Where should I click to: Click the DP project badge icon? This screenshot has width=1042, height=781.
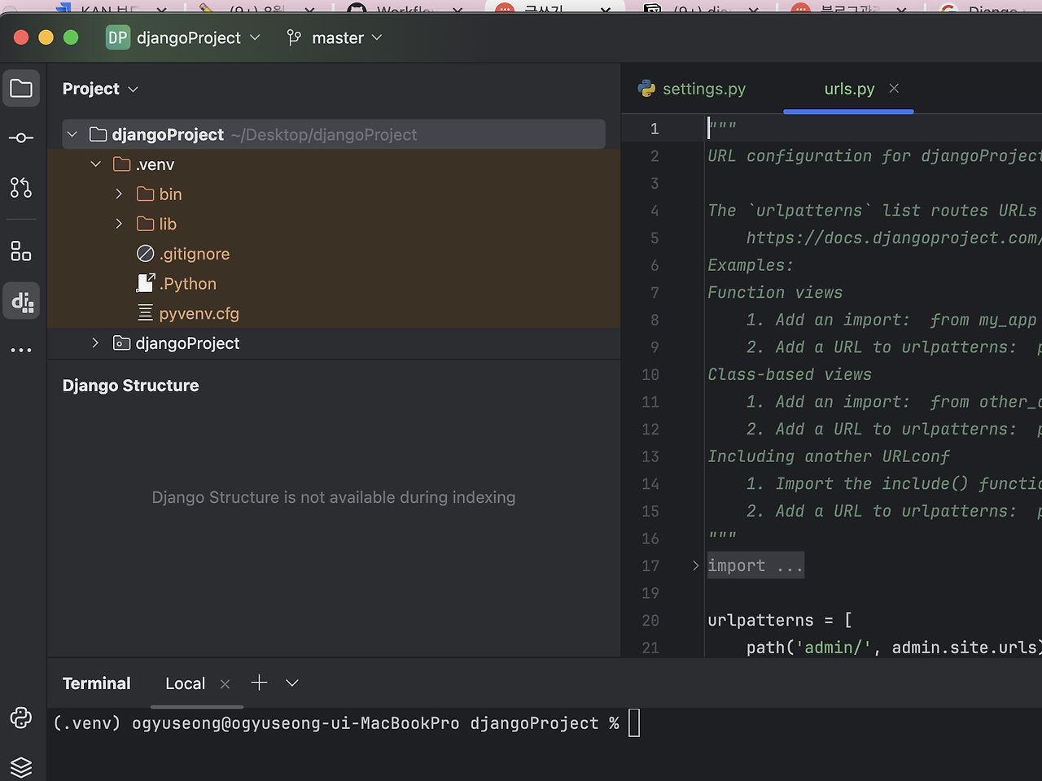point(118,37)
